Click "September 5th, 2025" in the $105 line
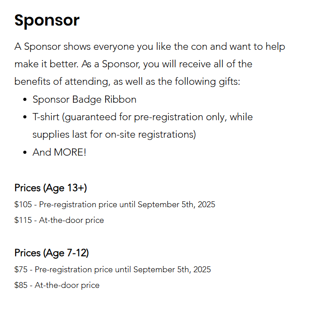Image resolution: width=312 pixels, height=309 pixels. coord(176,205)
